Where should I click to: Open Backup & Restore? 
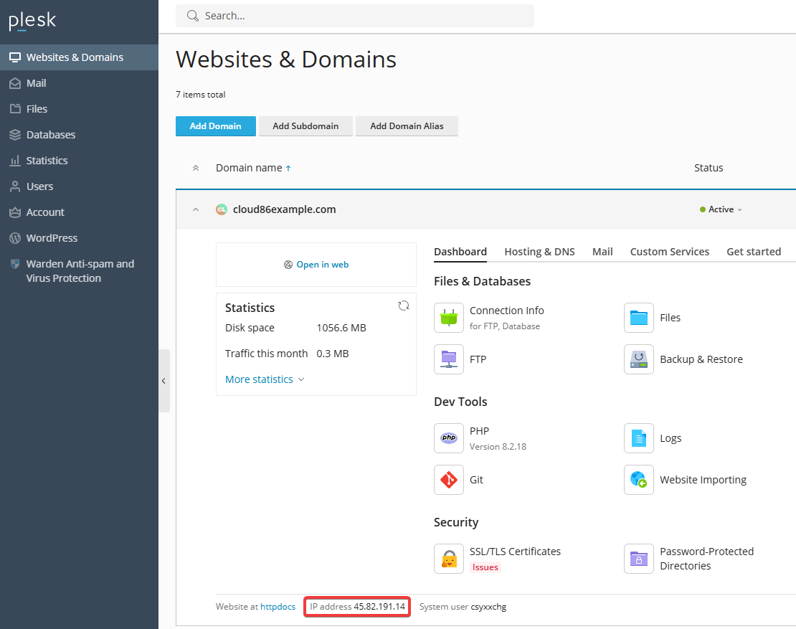638,359
